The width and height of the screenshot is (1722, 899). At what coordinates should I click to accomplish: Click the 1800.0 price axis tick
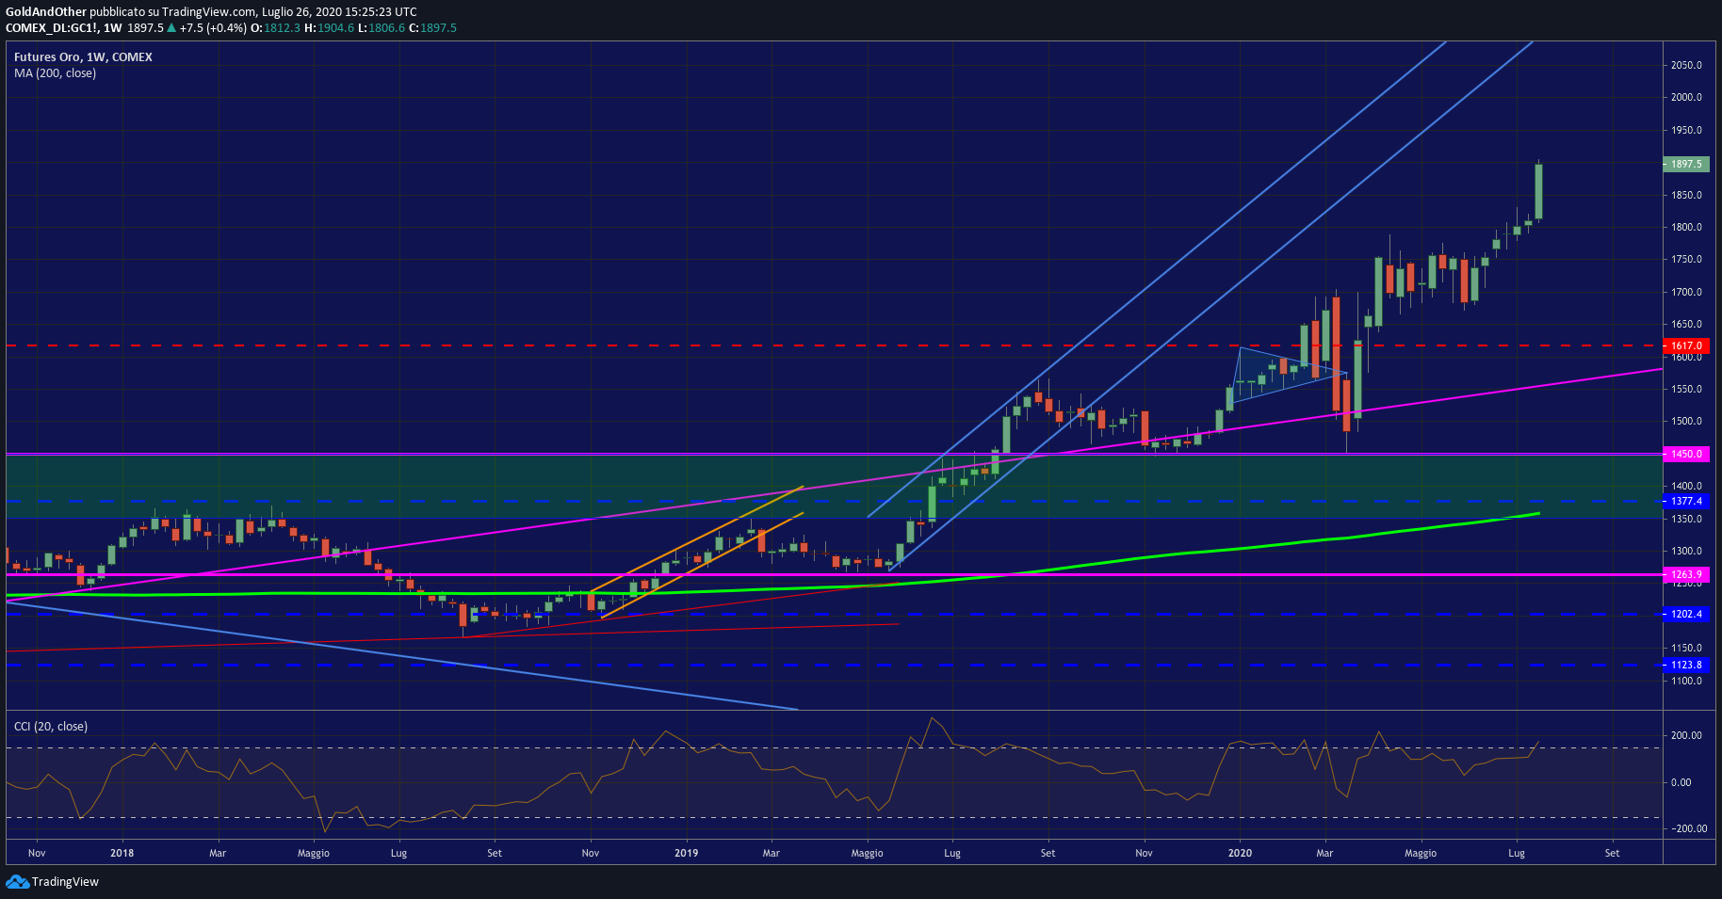1686,227
